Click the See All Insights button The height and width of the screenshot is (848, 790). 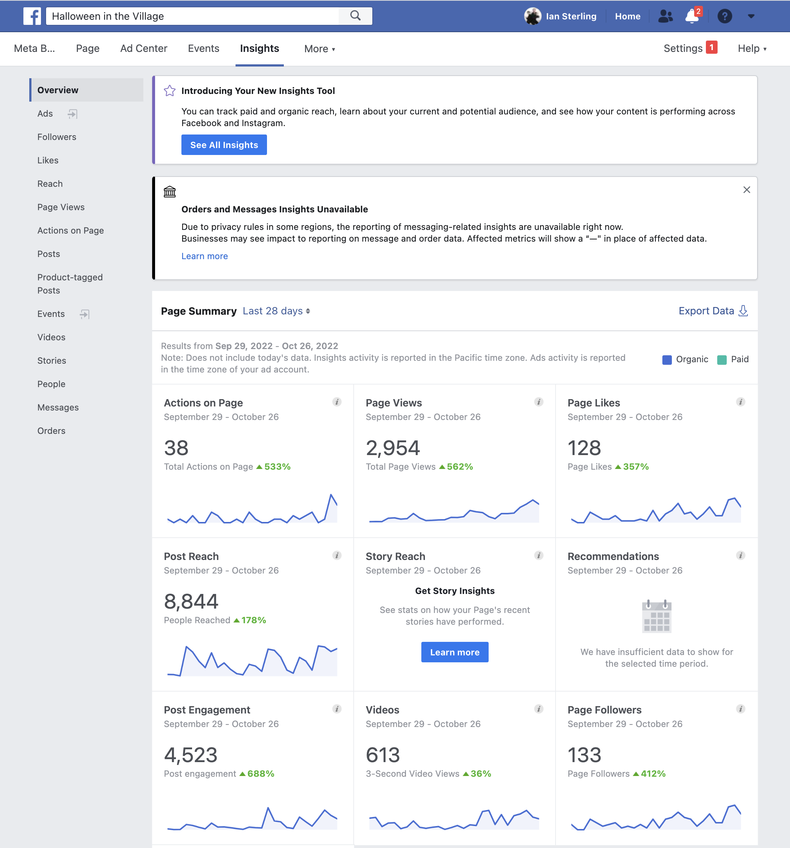[224, 145]
